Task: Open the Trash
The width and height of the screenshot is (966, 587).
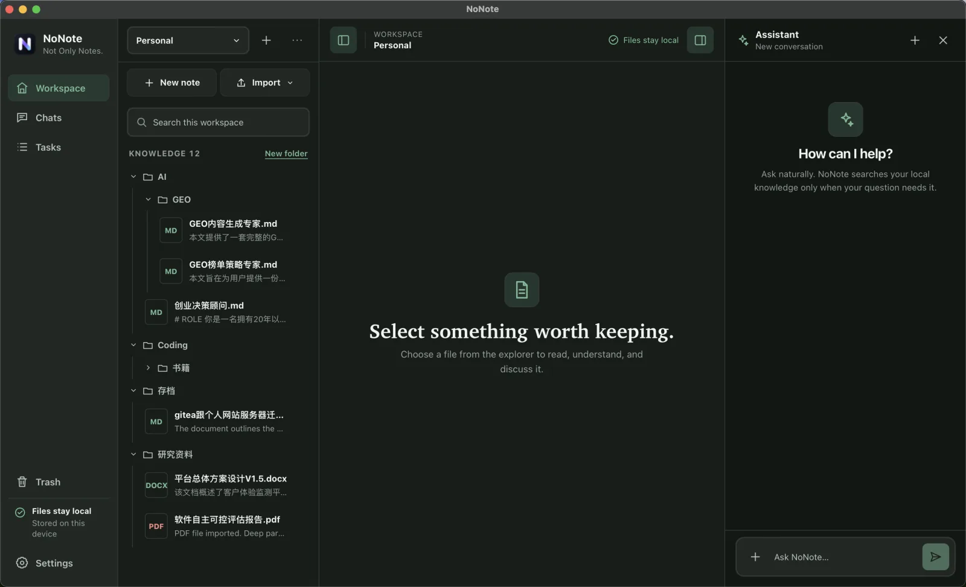Action: coord(59,482)
